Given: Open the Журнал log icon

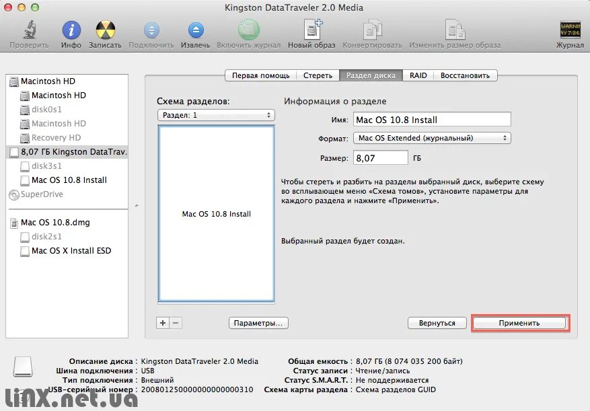Looking at the screenshot, I should pyautogui.click(x=570, y=30).
